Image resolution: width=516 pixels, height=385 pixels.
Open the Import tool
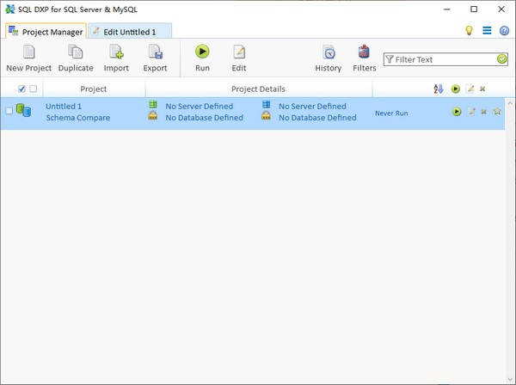116,53
